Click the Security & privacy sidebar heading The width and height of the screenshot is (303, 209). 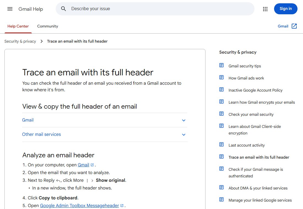pyautogui.click(x=238, y=52)
